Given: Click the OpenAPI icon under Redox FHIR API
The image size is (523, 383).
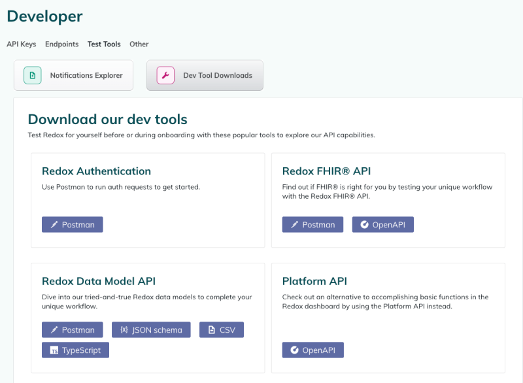Looking at the screenshot, I should point(364,225).
